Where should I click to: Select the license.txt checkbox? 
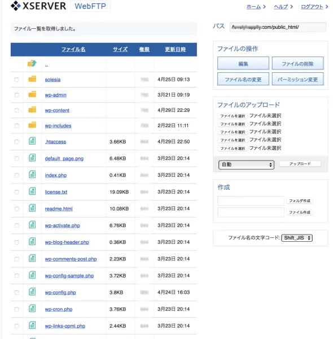pos(16,192)
